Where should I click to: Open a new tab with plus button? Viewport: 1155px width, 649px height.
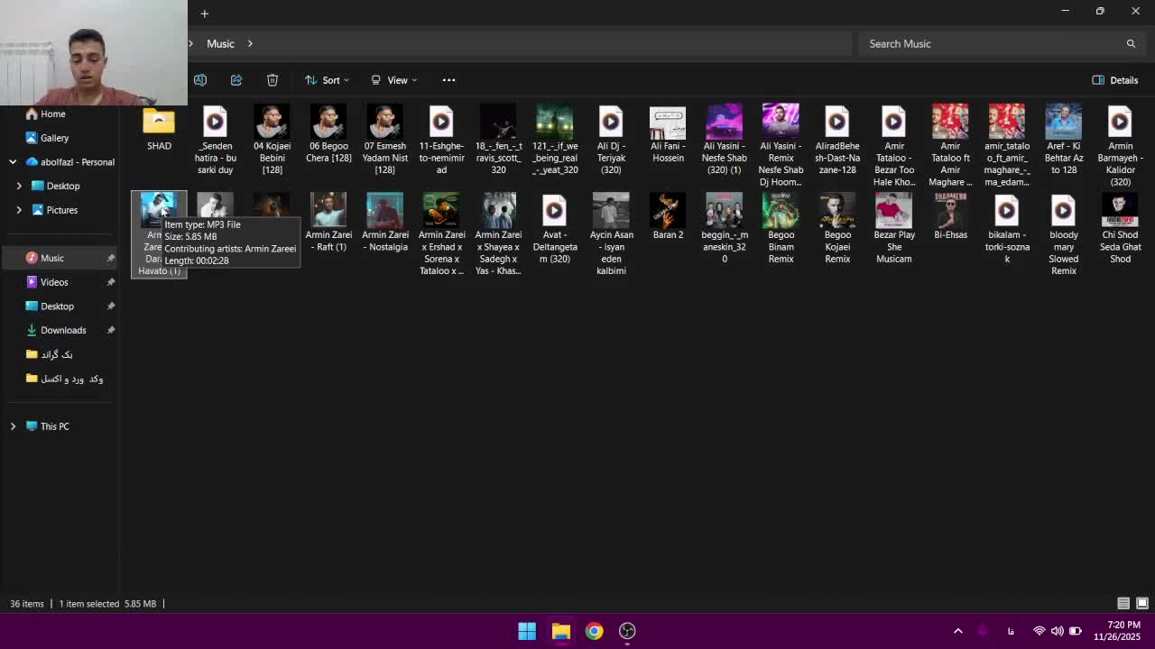pyautogui.click(x=205, y=14)
